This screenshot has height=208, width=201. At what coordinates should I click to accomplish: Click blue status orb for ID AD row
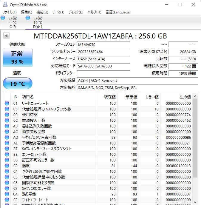click(x=7, y=137)
